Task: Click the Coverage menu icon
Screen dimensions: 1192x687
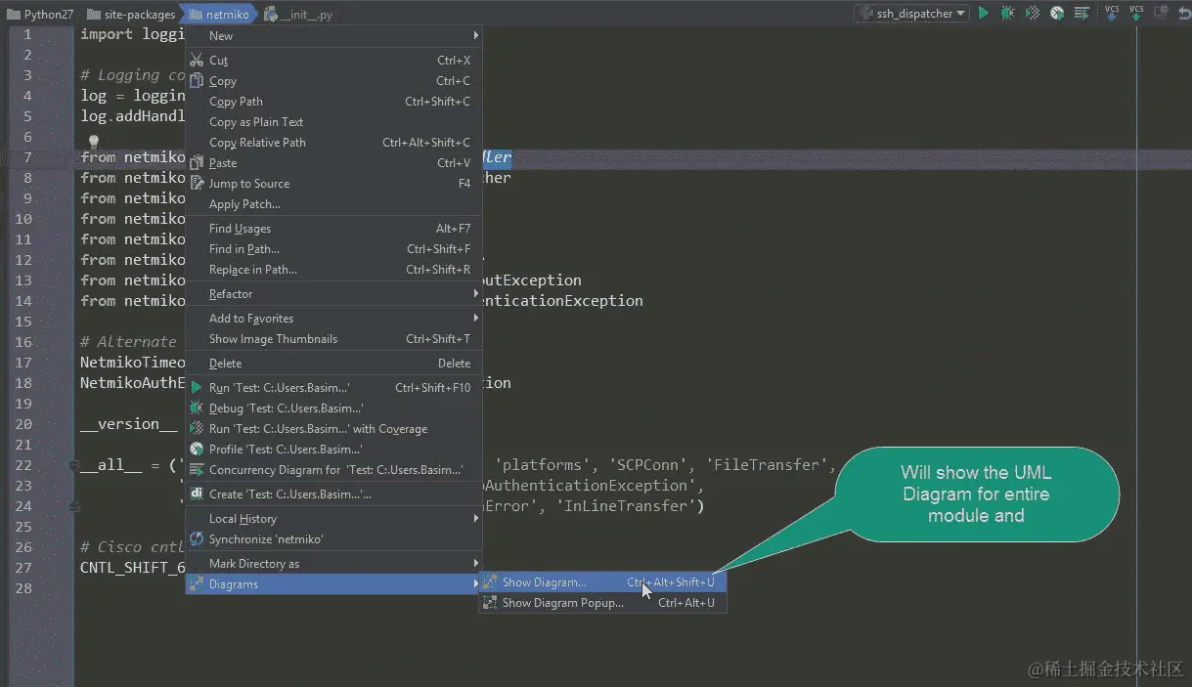Action: click(x=197, y=429)
